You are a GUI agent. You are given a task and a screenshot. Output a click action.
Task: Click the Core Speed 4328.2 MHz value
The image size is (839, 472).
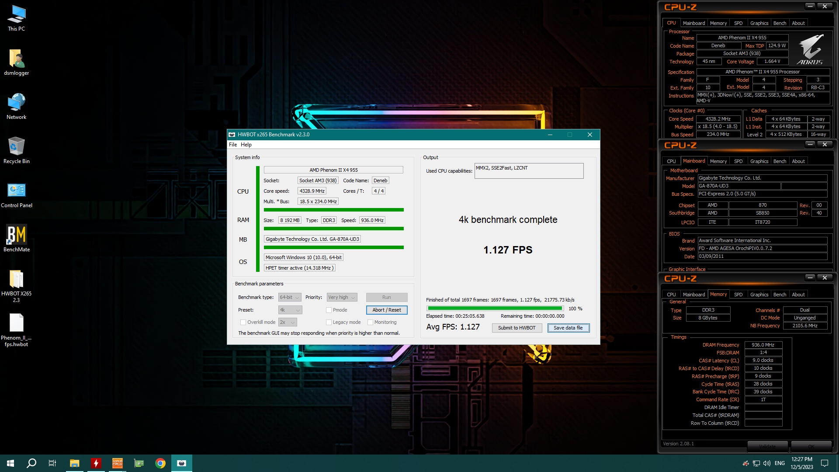tap(718, 119)
